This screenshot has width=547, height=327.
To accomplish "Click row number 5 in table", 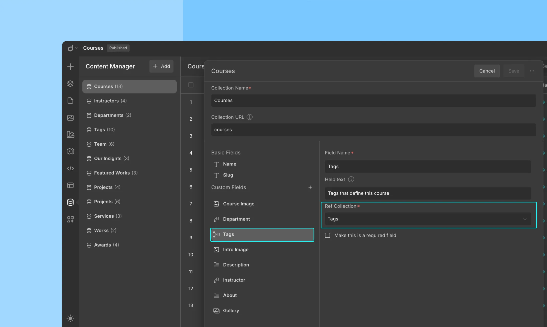I will (191, 170).
